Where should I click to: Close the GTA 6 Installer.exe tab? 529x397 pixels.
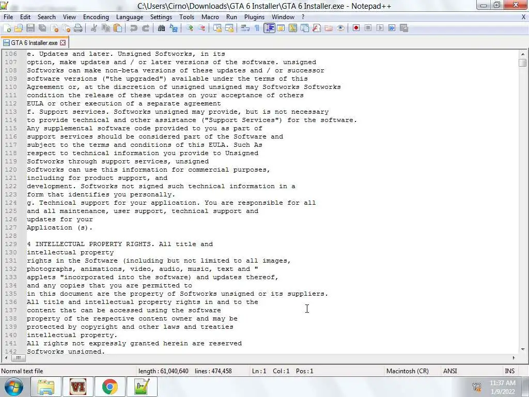point(63,43)
